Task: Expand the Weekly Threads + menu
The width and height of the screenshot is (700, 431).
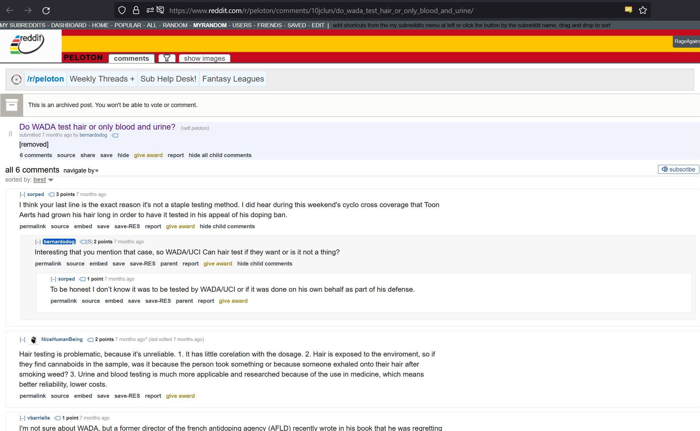Action: click(102, 79)
